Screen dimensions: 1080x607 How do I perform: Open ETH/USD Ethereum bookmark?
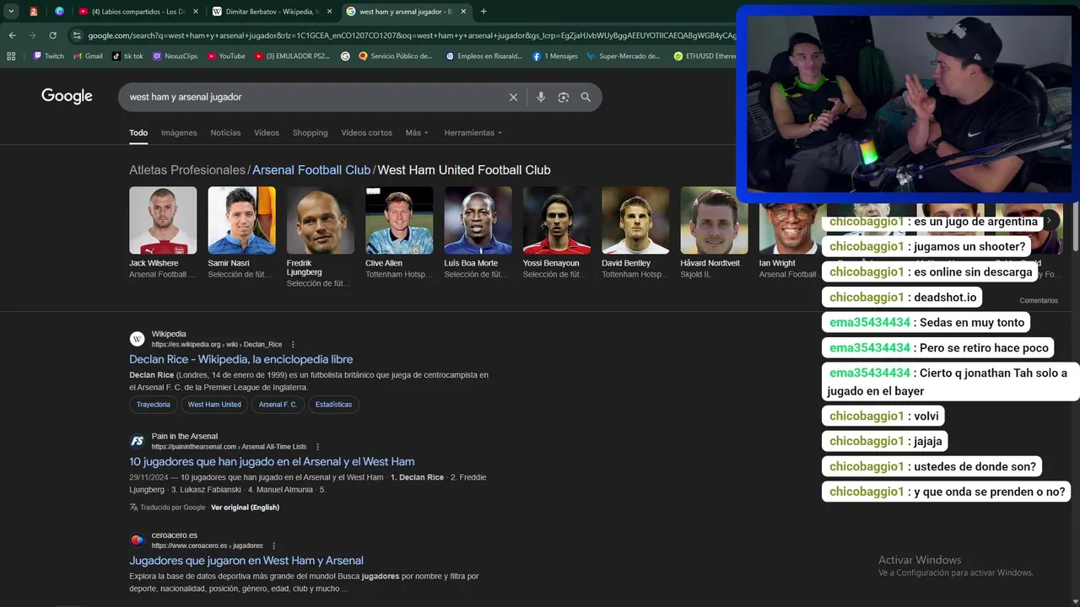[x=705, y=56]
